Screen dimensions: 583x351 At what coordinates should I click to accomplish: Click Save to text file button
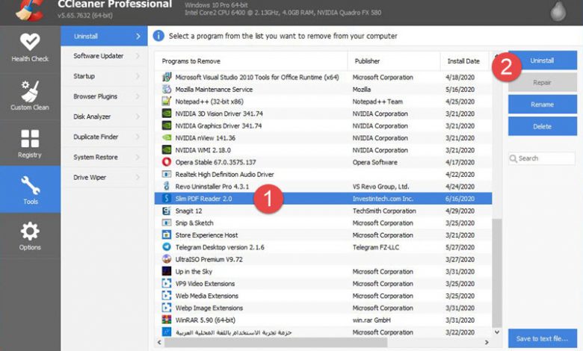click(543, 338)
